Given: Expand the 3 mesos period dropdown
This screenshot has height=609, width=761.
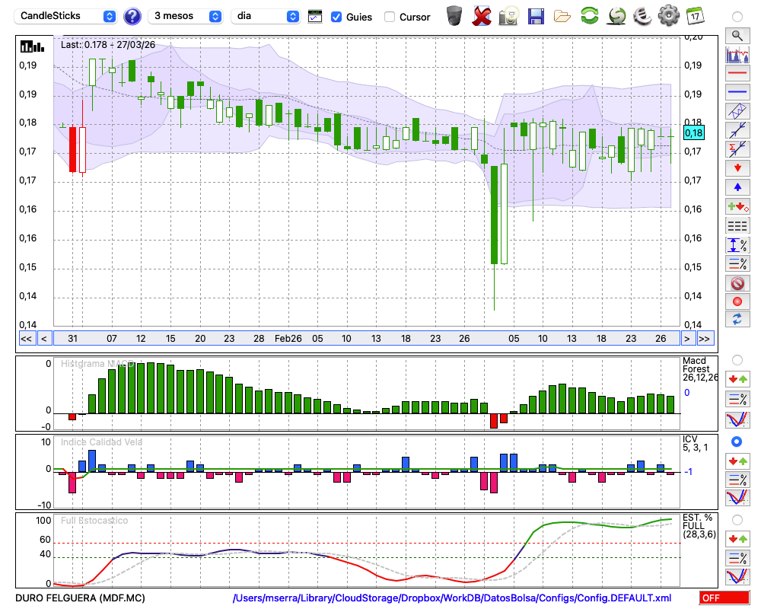Looking at the screenshot, I should pyautogui.click(x=187, y=16).
